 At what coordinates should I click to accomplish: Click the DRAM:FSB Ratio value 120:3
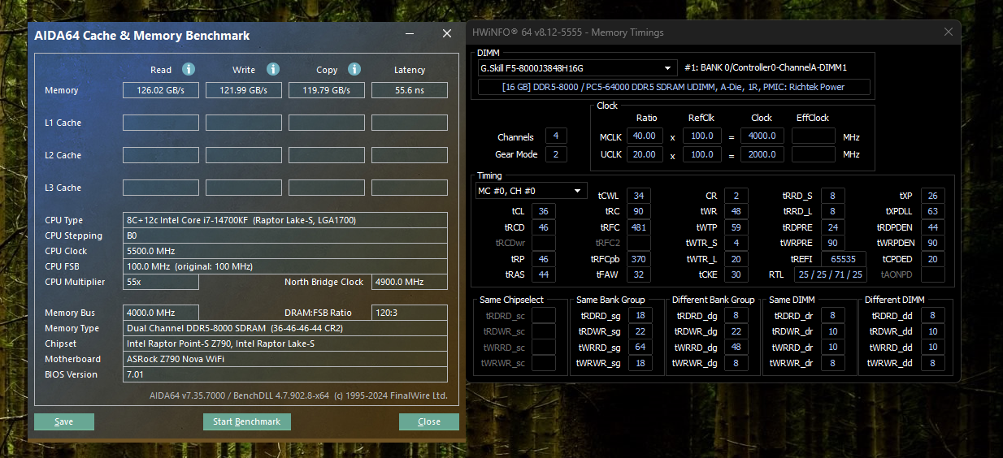(410, 313)
